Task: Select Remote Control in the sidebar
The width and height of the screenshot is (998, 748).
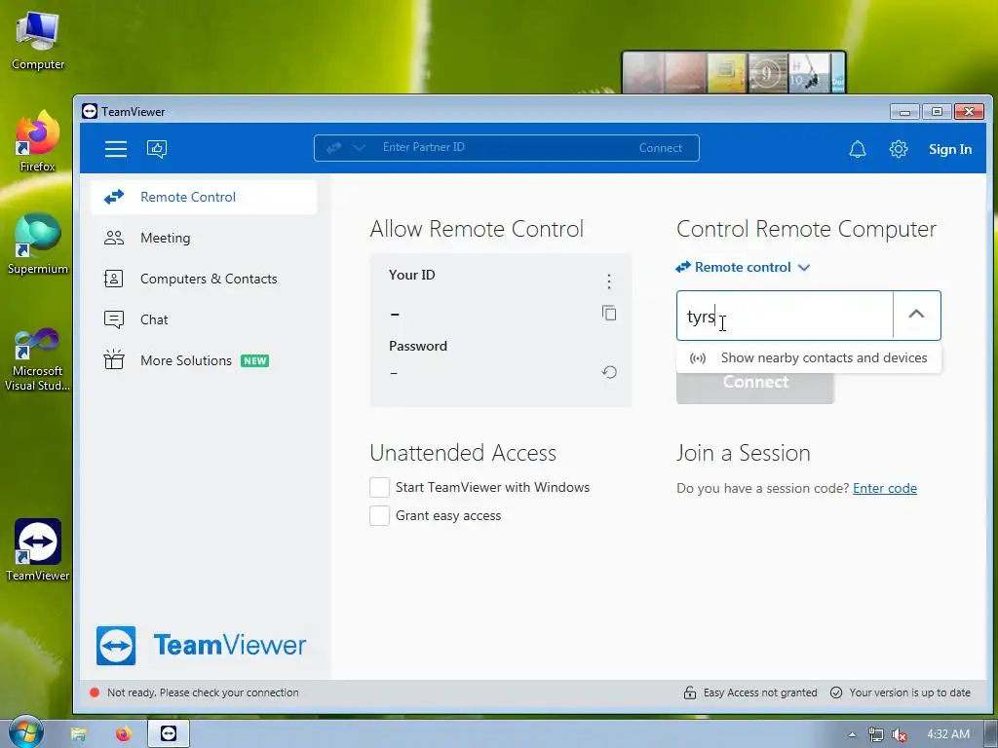Action: click(204, 197)
